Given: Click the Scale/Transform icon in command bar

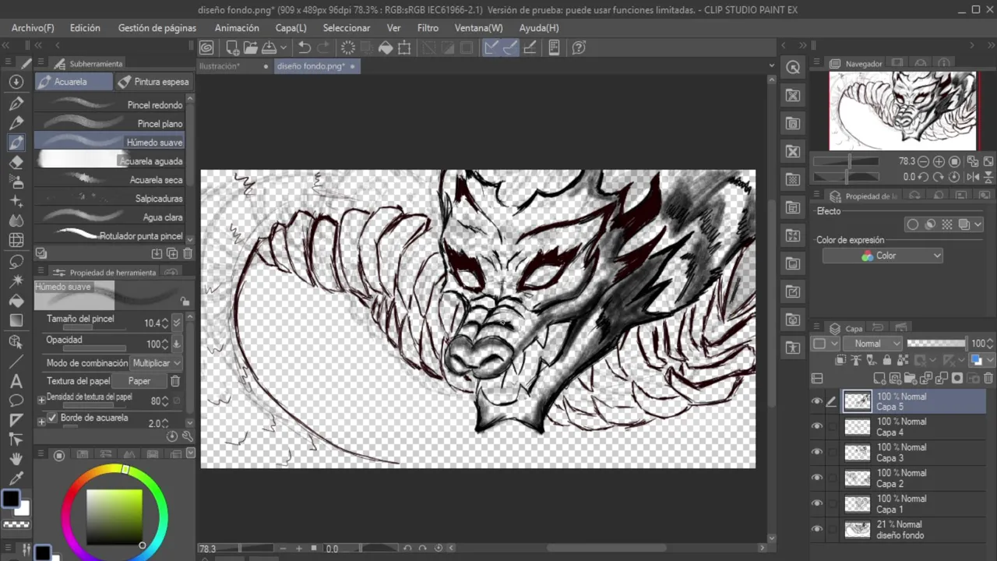Looking at the screenshot, I should [x=404, y=48].
